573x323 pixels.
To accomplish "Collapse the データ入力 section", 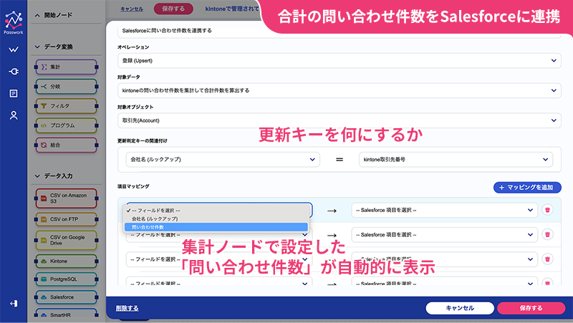I will click(x=37, y=176).
